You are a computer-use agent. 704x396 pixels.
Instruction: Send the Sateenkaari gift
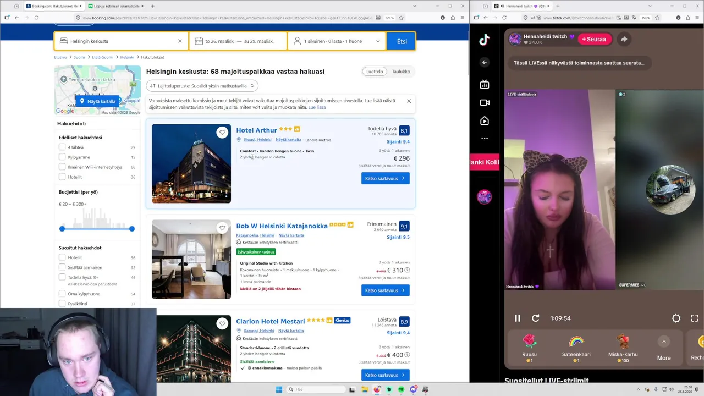[x=576, y=348]
